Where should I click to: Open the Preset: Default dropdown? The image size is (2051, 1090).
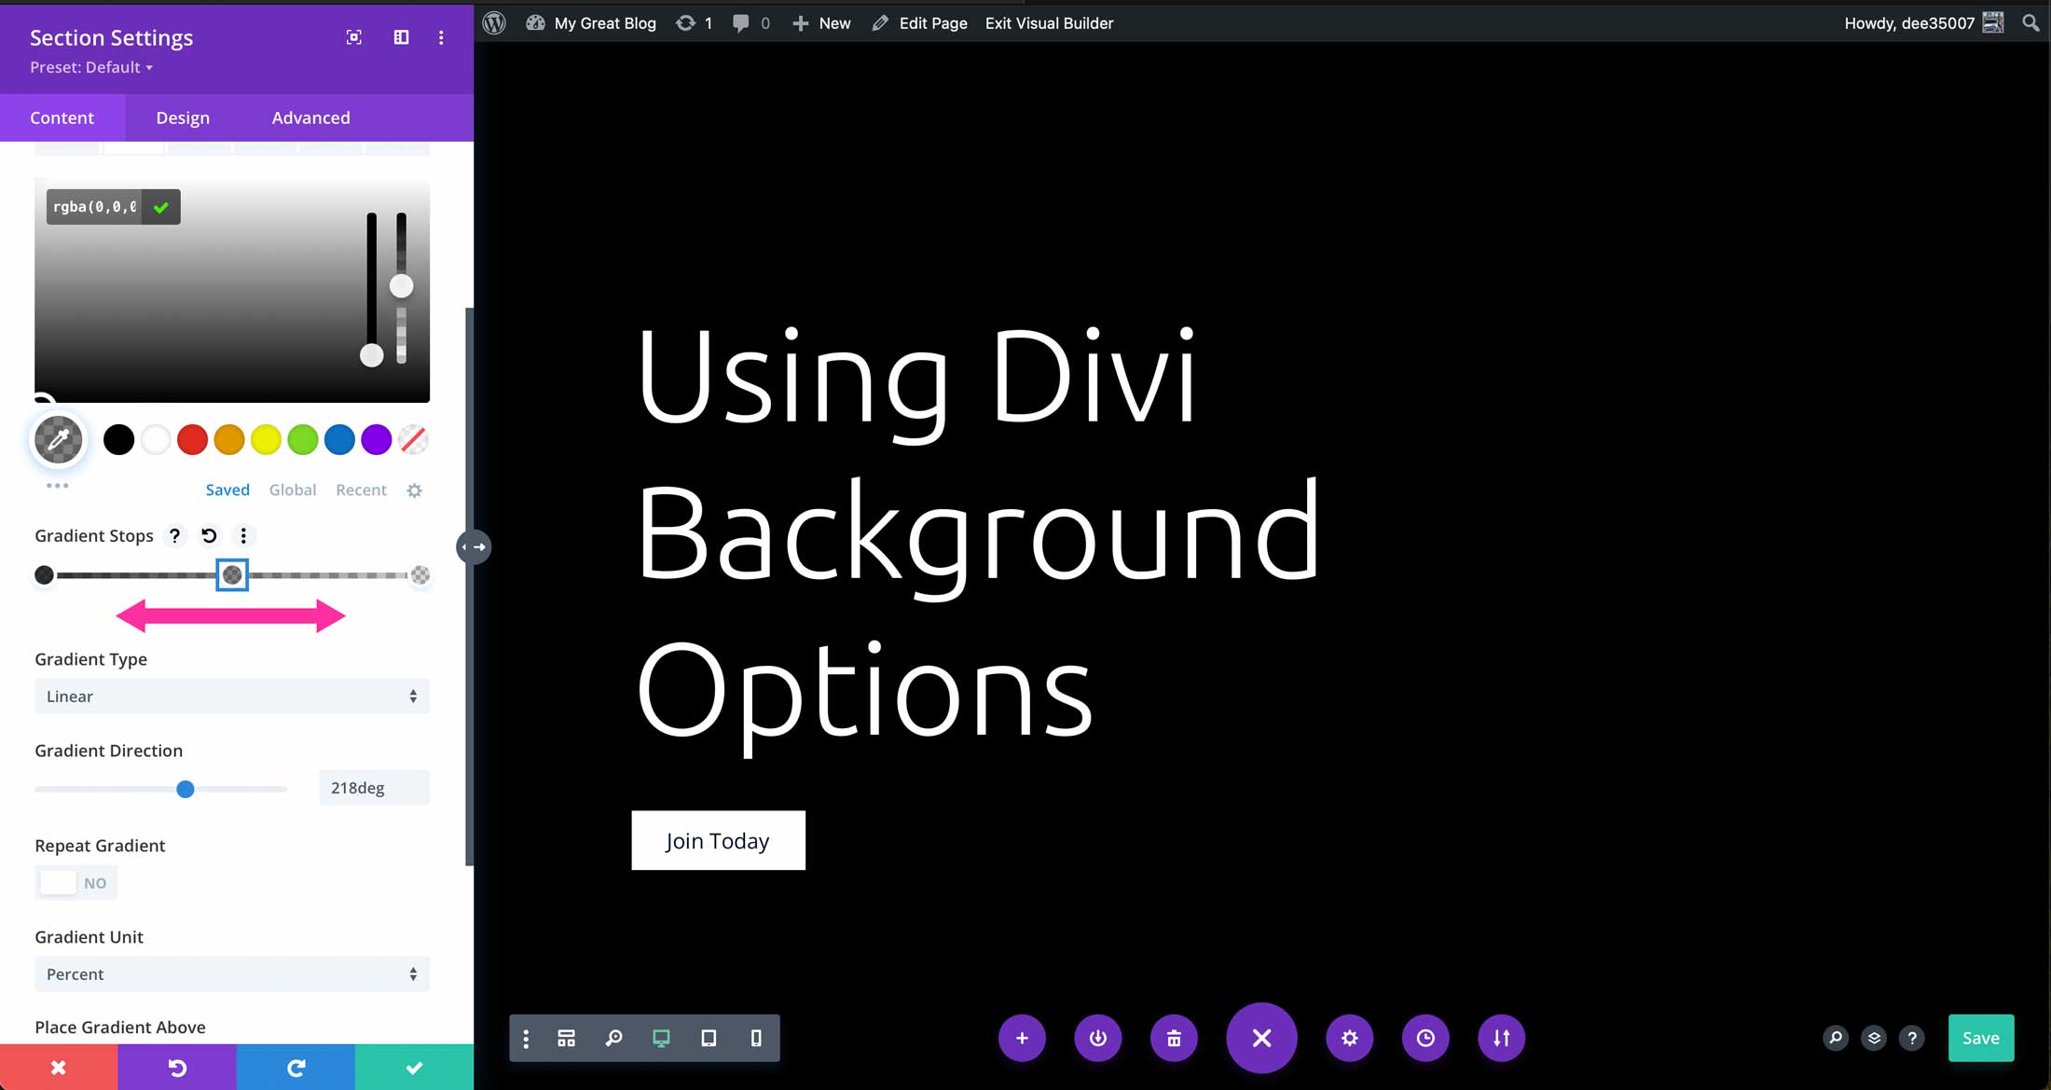91,67
